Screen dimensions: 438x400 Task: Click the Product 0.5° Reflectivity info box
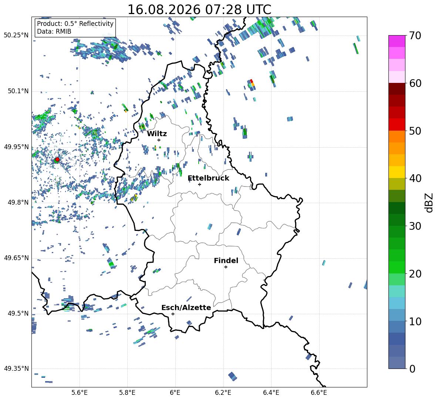pyautogui.click(x=75, y=27)
